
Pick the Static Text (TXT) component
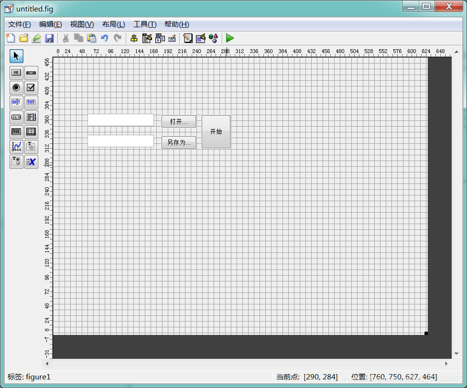coord(31,102)
